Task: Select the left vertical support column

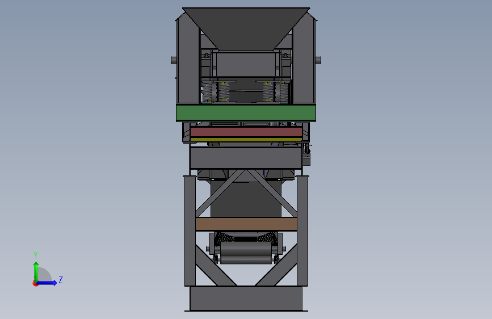Action: click(x=190, y=231)
